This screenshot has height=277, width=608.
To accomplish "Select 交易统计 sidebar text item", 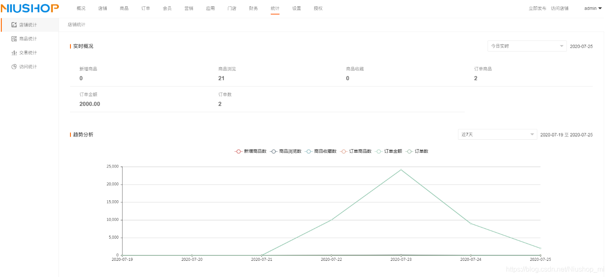I will (28, 53).
